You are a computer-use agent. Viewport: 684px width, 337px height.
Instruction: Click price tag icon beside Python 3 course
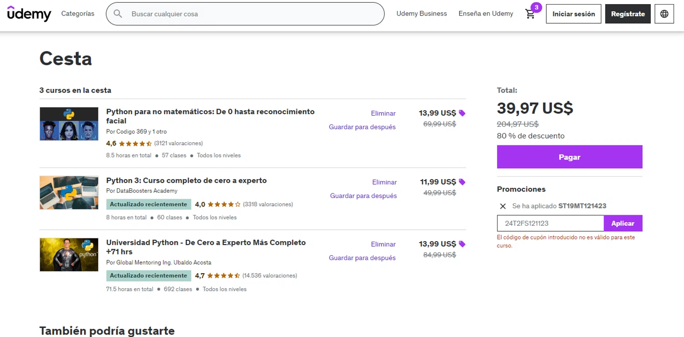click(462, 182)
